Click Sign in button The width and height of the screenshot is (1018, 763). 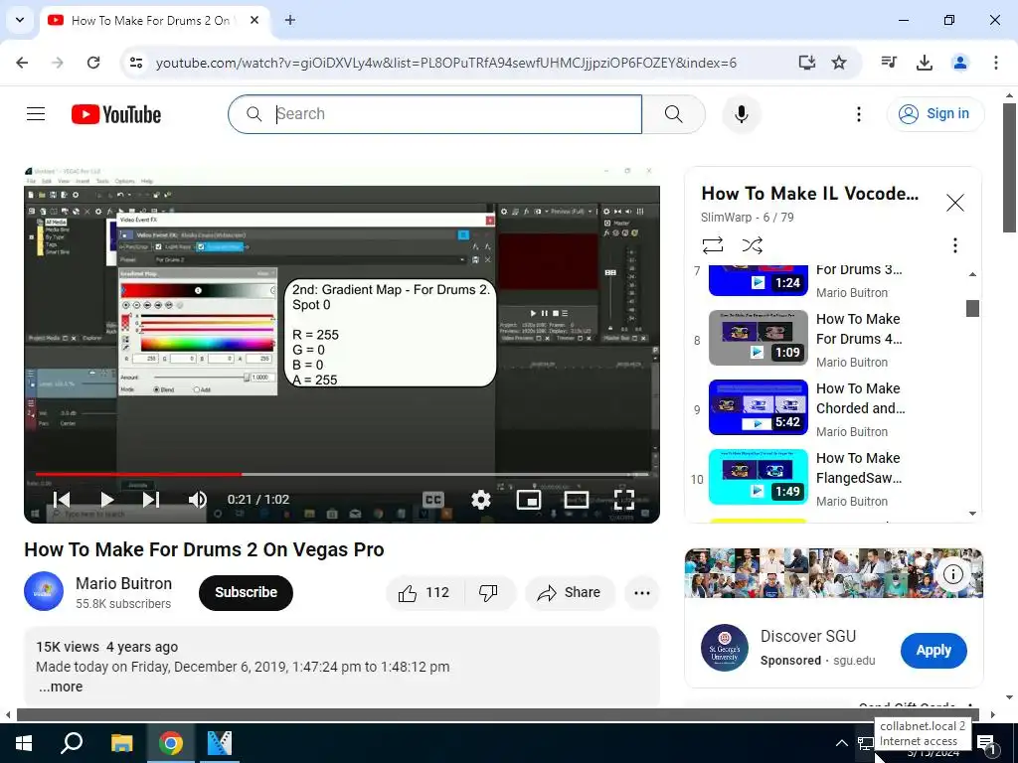click(934, 114)
